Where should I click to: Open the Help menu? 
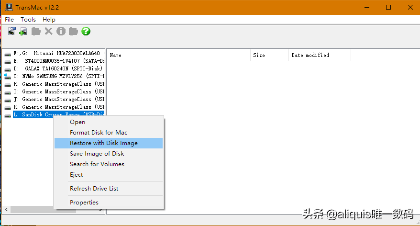coord(49,20)
